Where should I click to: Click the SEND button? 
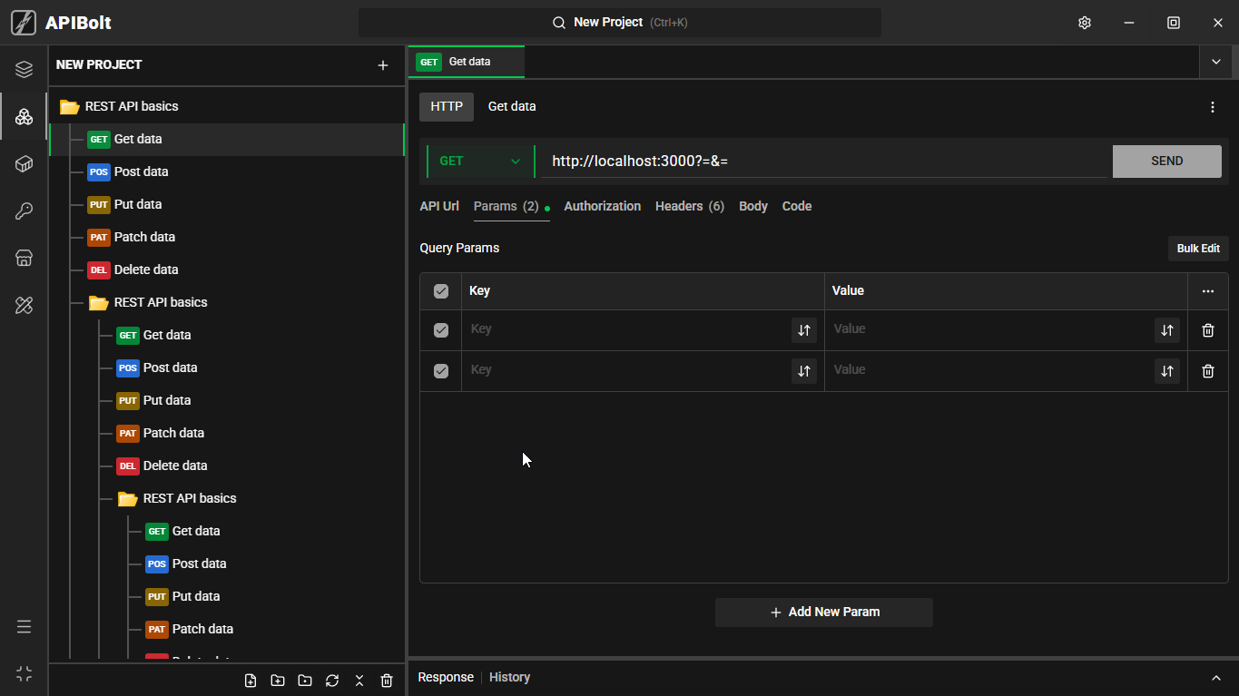[x=1167, y=162]
